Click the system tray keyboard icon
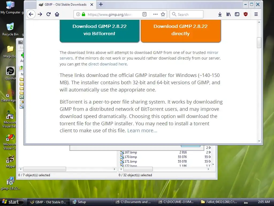Image resolution: width=274 pixels, height=206 pixels. coord(246,202)
